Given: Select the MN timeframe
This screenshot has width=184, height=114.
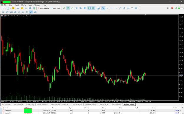Looking at the screenshot, I should point(35,12).
